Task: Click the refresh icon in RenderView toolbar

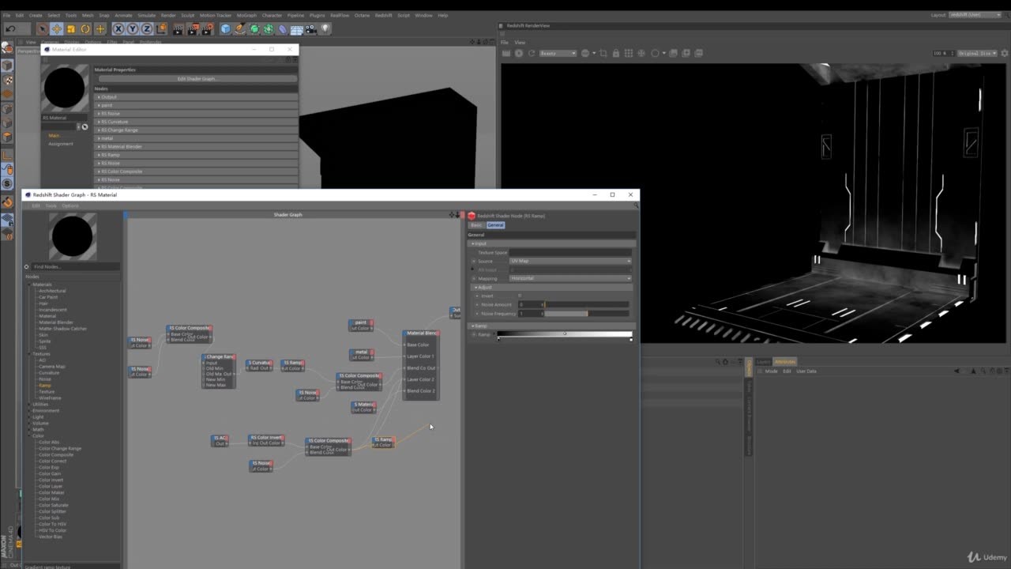Action: pyautogui.click(x=532, y=53)
